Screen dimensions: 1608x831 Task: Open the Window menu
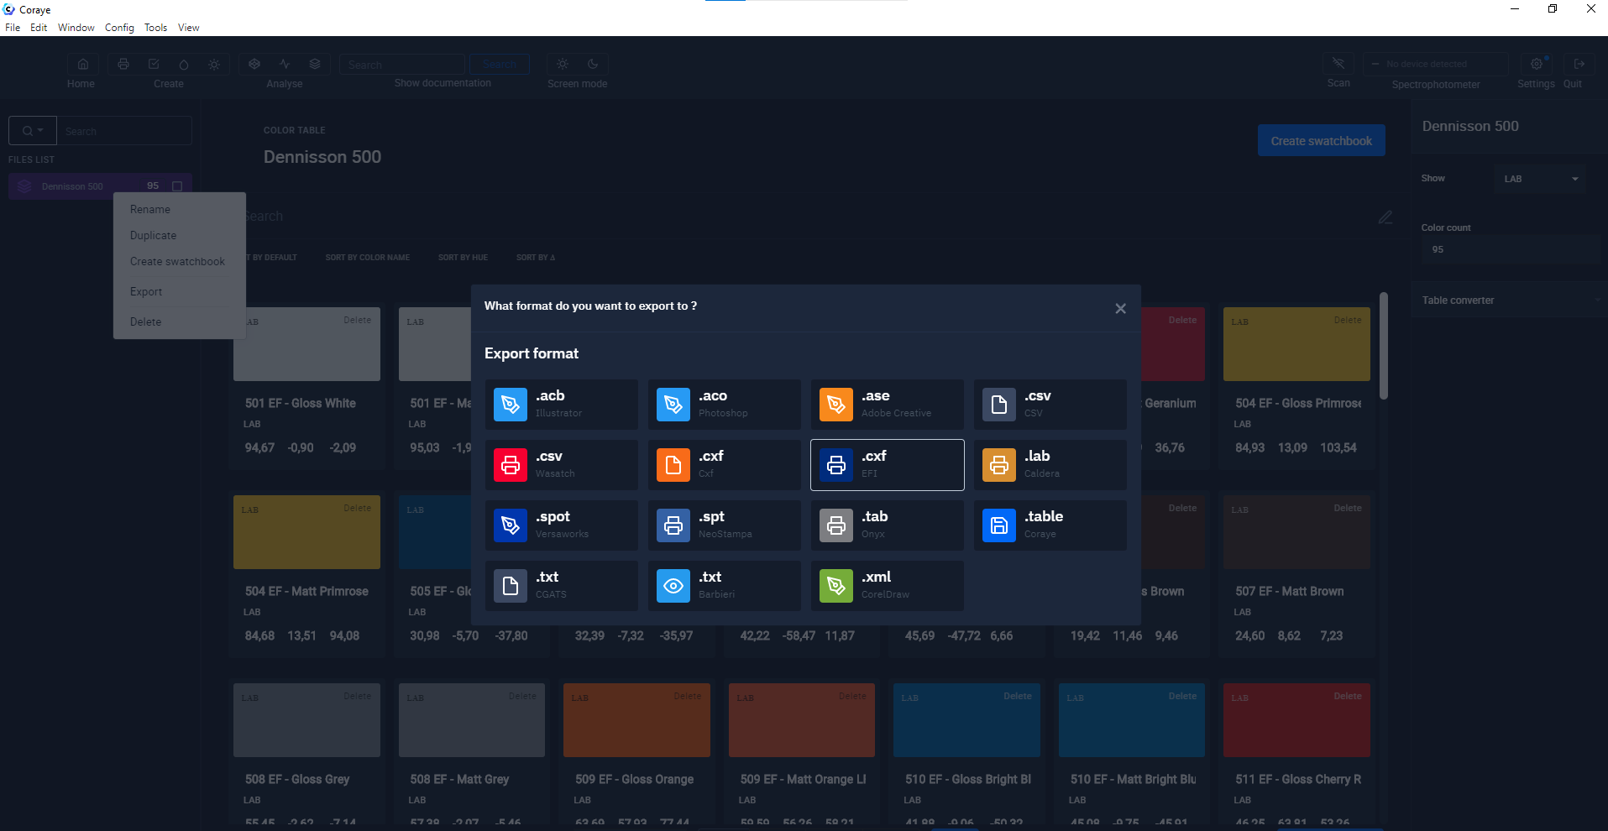click(76, 28)
